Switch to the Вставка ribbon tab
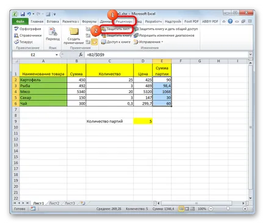The height and width of the screenshot is (224, 265). (x=53, y=21)
